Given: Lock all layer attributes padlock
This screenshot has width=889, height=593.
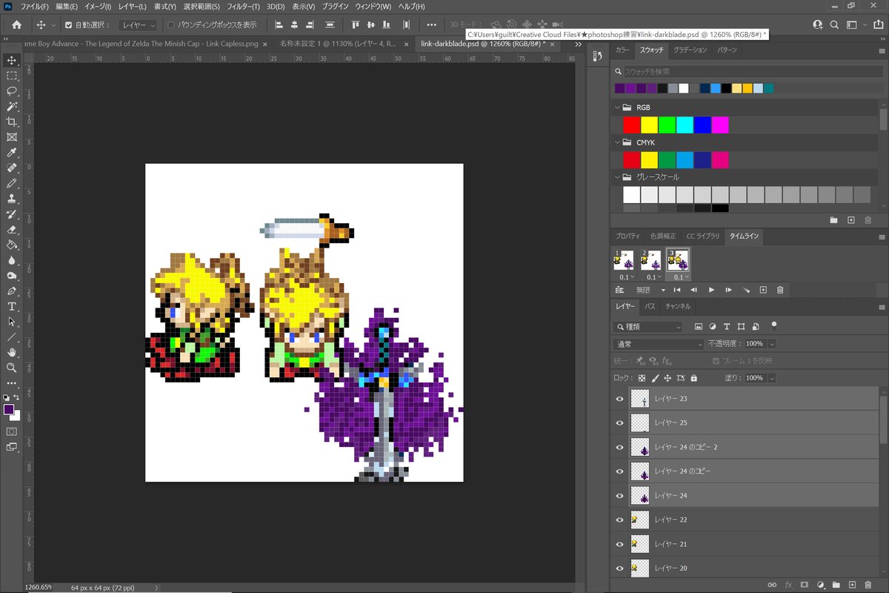Looking at the screenshot, I should 693,378.
